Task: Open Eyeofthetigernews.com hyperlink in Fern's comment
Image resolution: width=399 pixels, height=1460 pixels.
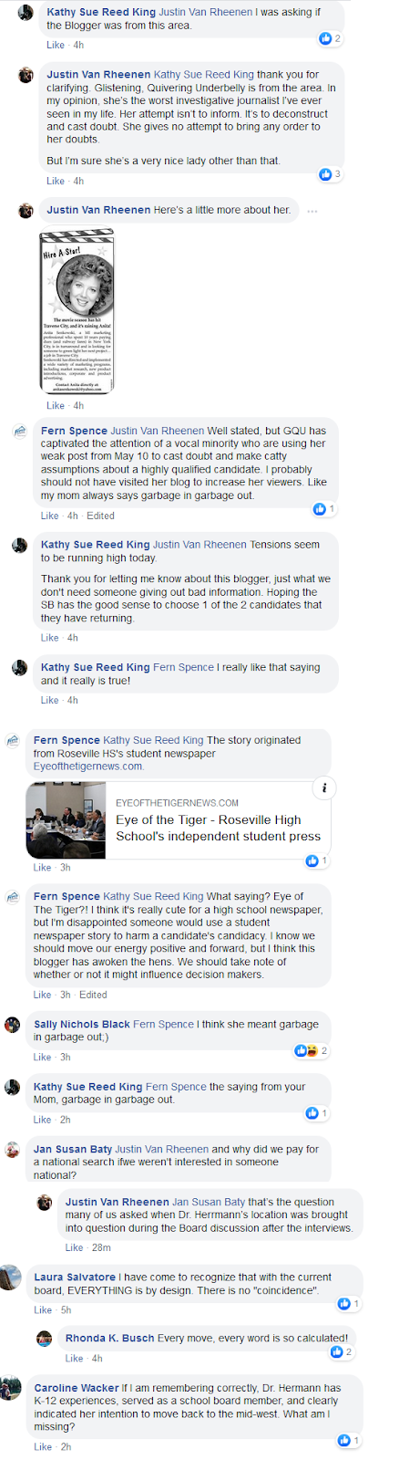Action: pyautogui.click(x=88, y=766)
